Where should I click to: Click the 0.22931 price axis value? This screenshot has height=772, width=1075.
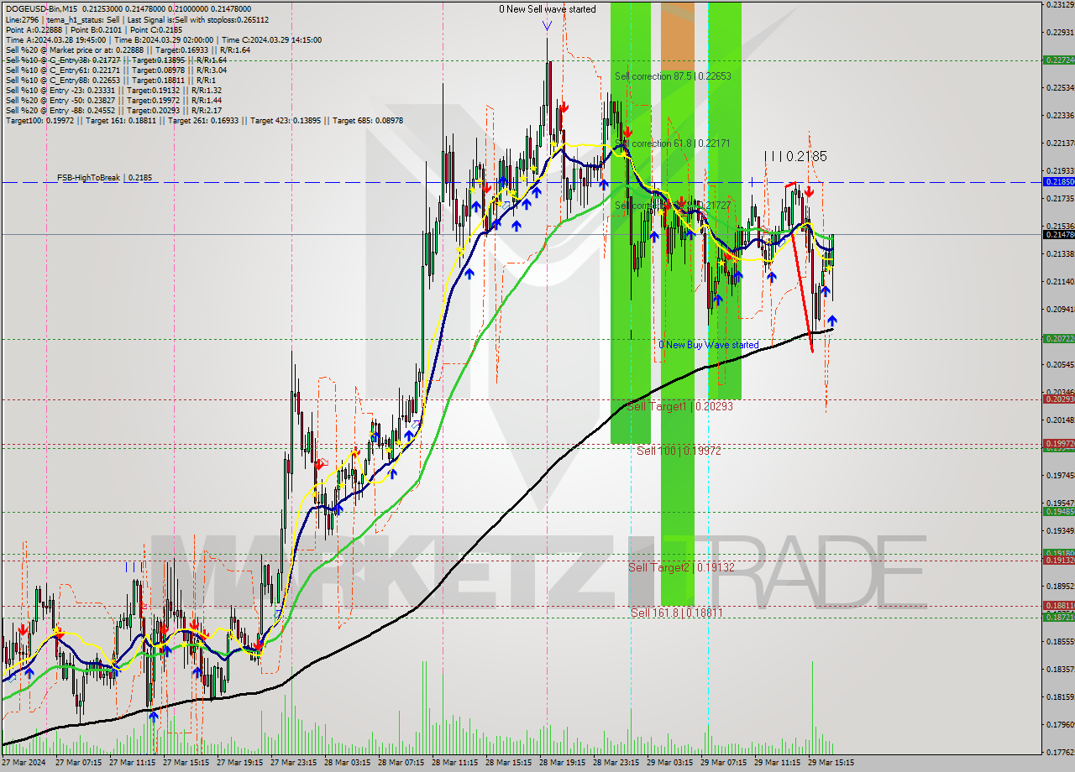[1060, 33]
